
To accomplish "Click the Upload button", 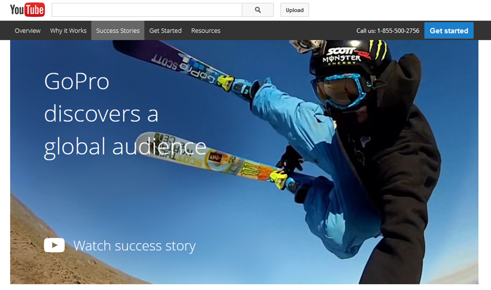I will point(294,10).
